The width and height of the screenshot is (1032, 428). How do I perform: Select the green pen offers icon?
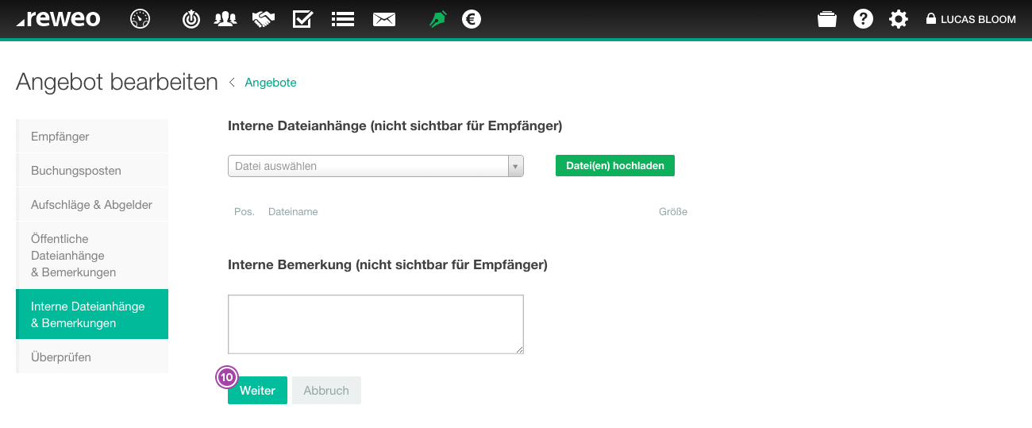[437, 19]
